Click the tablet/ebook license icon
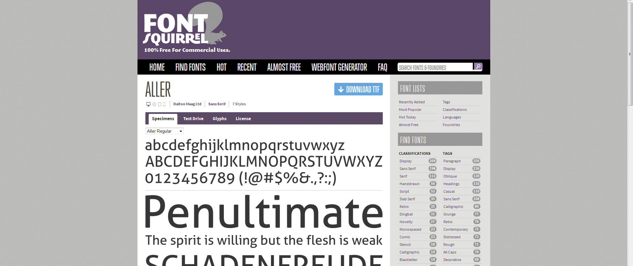Screen dimensions: 633x266 160,104
